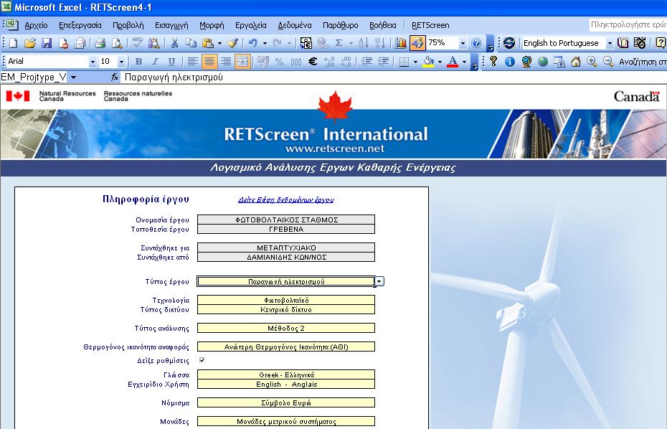Image resolution: width=667 pixels, height=429 pixels.
Task: Open the Επεξεργασία menu
Action: click(x=80, y=25)
